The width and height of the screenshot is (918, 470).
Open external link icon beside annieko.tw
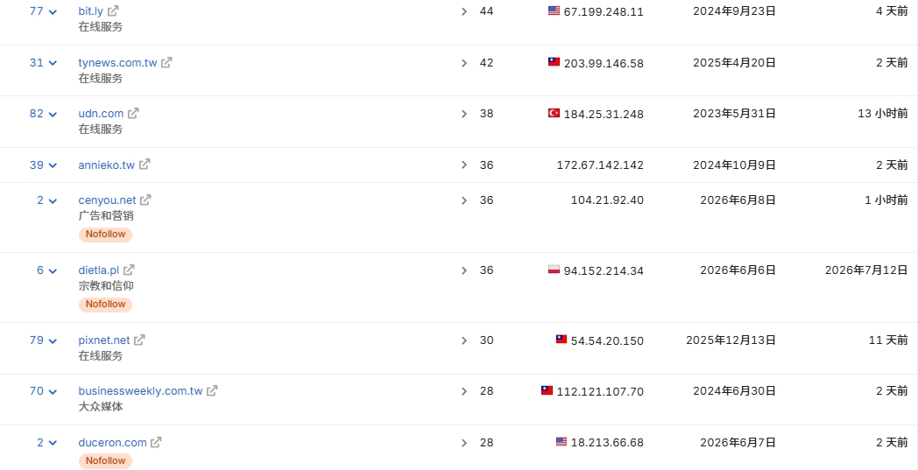click(x=145, y=165)
